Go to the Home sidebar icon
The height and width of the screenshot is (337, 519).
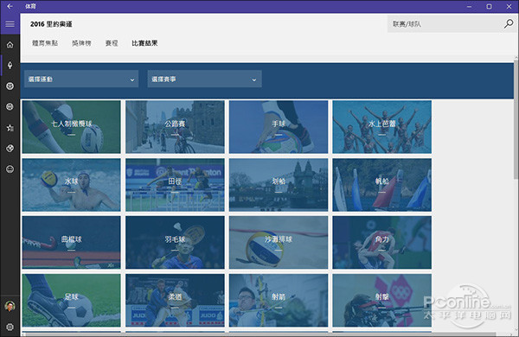[x=10, y=45]
